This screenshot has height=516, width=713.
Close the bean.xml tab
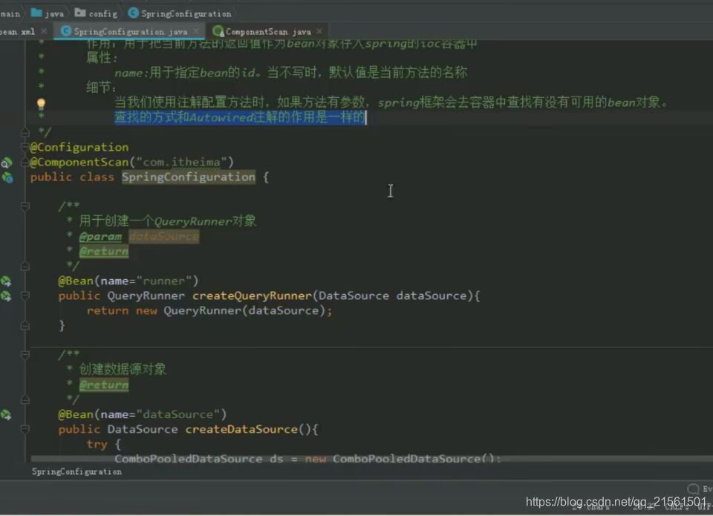tap(44, 31)
